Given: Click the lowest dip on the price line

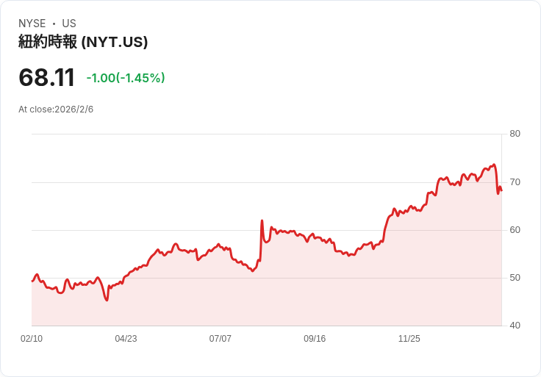Looking at the screenshot, I should 107,300.
